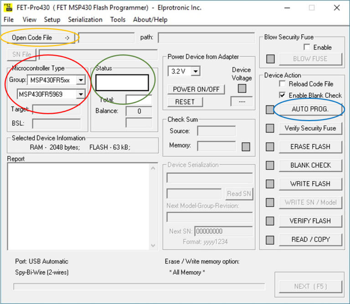Minimize the FET-Pro430 window
Screen dimensions: 350x304
click(x=287, y=8)
